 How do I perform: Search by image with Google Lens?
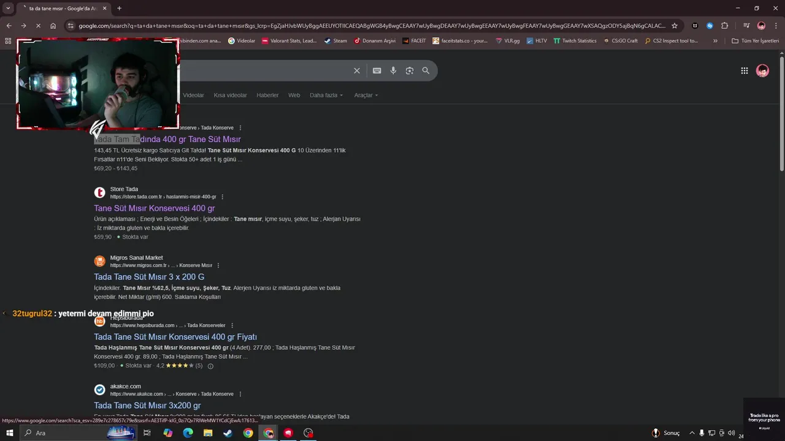coord(410,70)
